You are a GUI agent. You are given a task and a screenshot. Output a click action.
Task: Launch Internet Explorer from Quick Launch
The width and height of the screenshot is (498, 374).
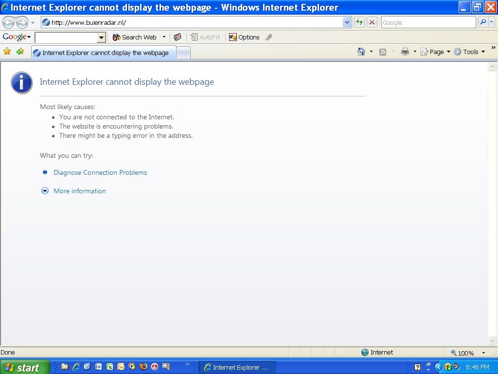76,367
